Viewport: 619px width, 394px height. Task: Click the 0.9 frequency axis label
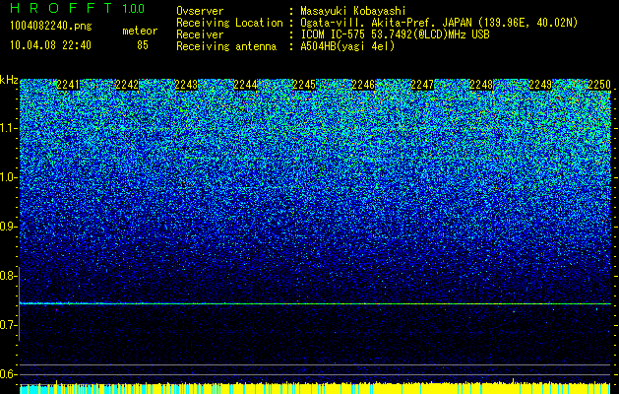tap(8, 227)
